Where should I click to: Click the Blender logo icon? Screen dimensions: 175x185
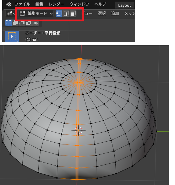coord(9,4)
